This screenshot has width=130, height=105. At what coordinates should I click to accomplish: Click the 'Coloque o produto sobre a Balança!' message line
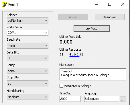[86, 75]
